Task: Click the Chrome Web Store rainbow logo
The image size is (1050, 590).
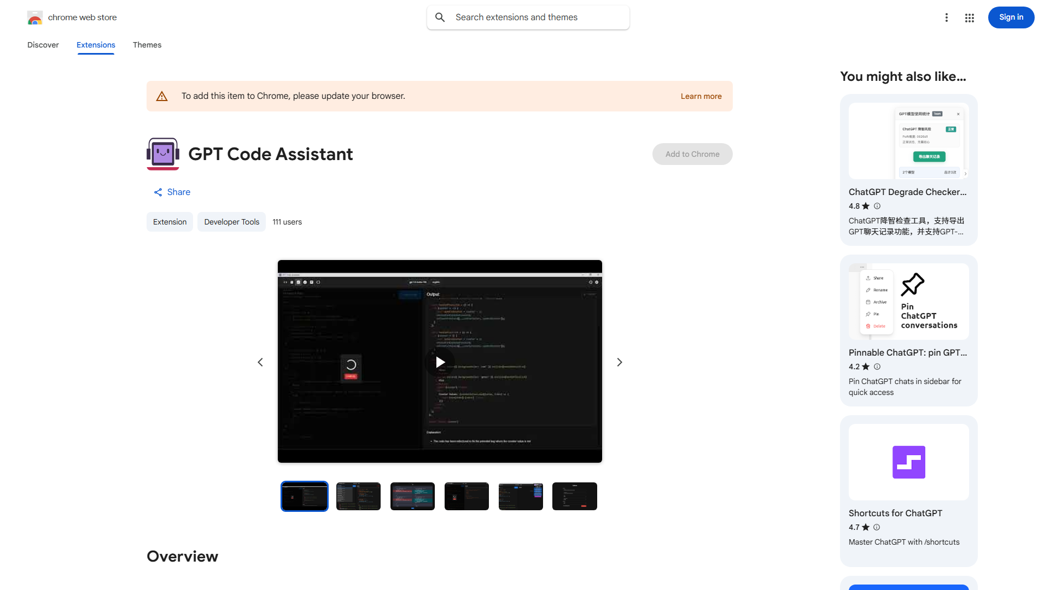Action: (34, 17)
